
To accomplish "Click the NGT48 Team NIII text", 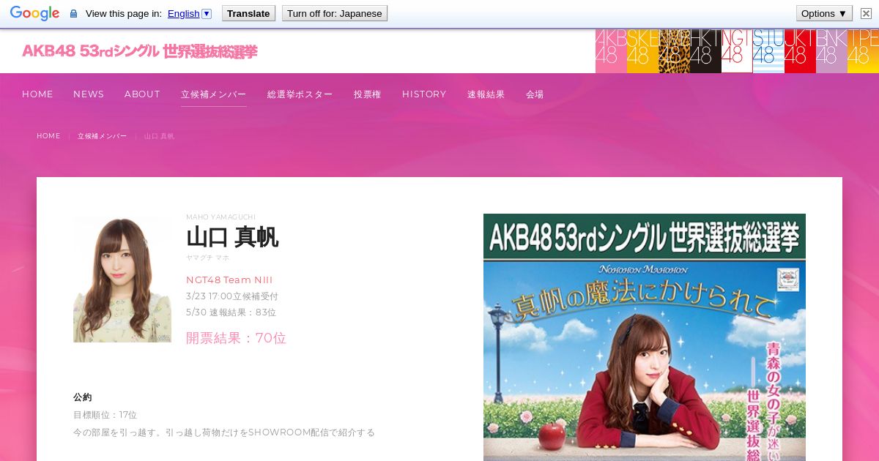I will pos(229,280).
